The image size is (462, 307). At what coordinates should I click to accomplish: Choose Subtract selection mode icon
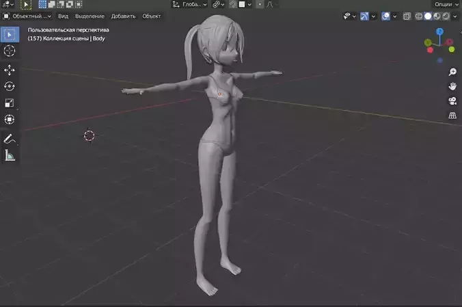pyautogui.click(x=61, y=4)
